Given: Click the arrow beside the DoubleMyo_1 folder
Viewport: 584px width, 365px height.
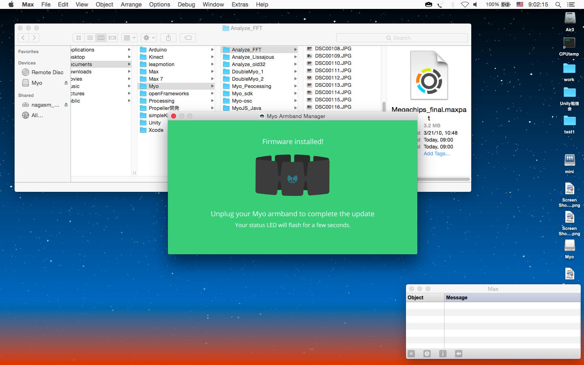Looking at the screenshot, I should click(x=296, y=71).
